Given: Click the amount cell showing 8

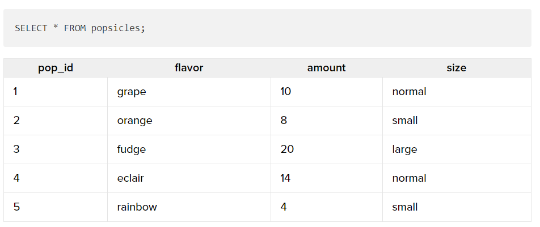Looking at the screenshot, I should pyautogui.click(x=327, y=121).
